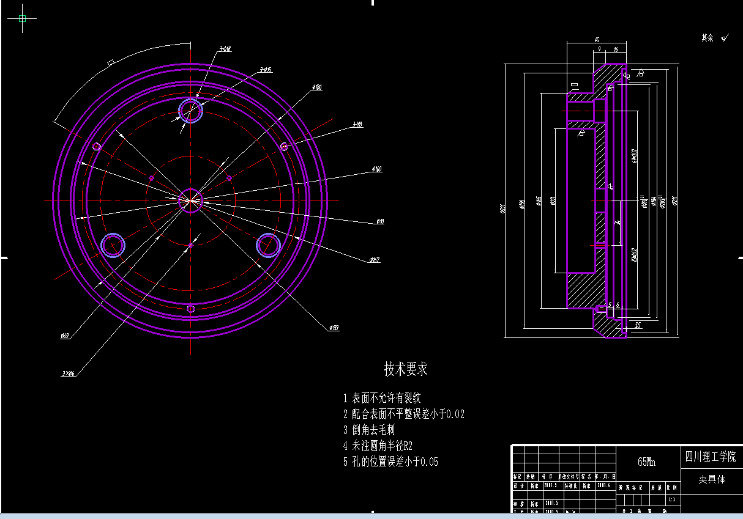Click the center mark of the front view
The width and height of the screenshot is (743, 519).
pyautogui.click(x=192, y=201)
